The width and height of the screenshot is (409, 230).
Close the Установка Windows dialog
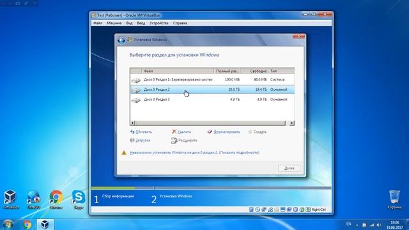[298, 36]
